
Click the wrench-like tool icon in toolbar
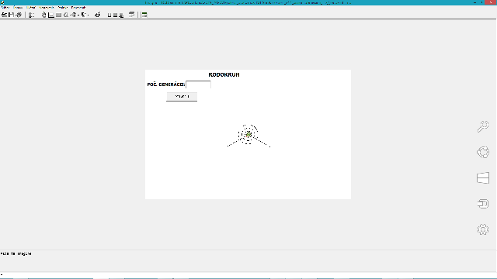(x=98, y=15)
